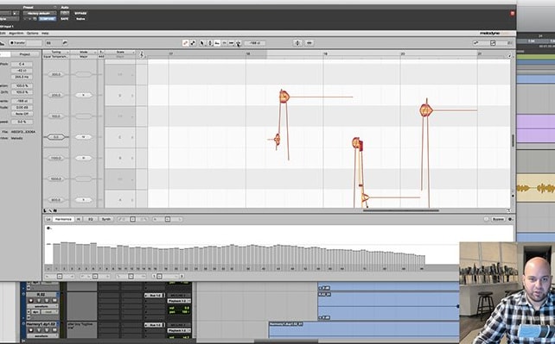The width and height of the screenshot is (555, 344).
Task: Click the circle icon beside Preset label
Action: click(x=54, y=7)
